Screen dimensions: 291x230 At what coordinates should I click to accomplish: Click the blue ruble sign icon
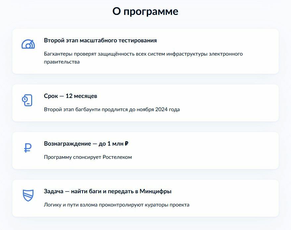[28, 148]
